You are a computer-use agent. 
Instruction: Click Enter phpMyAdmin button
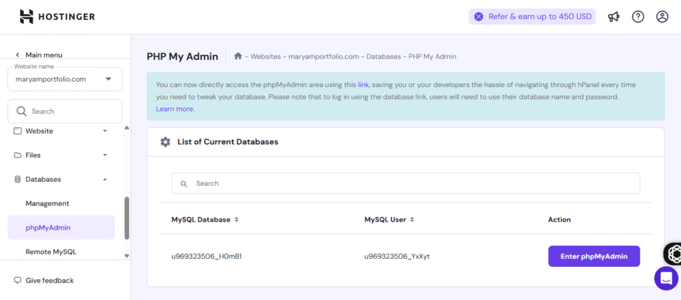(x=594, y=256)
